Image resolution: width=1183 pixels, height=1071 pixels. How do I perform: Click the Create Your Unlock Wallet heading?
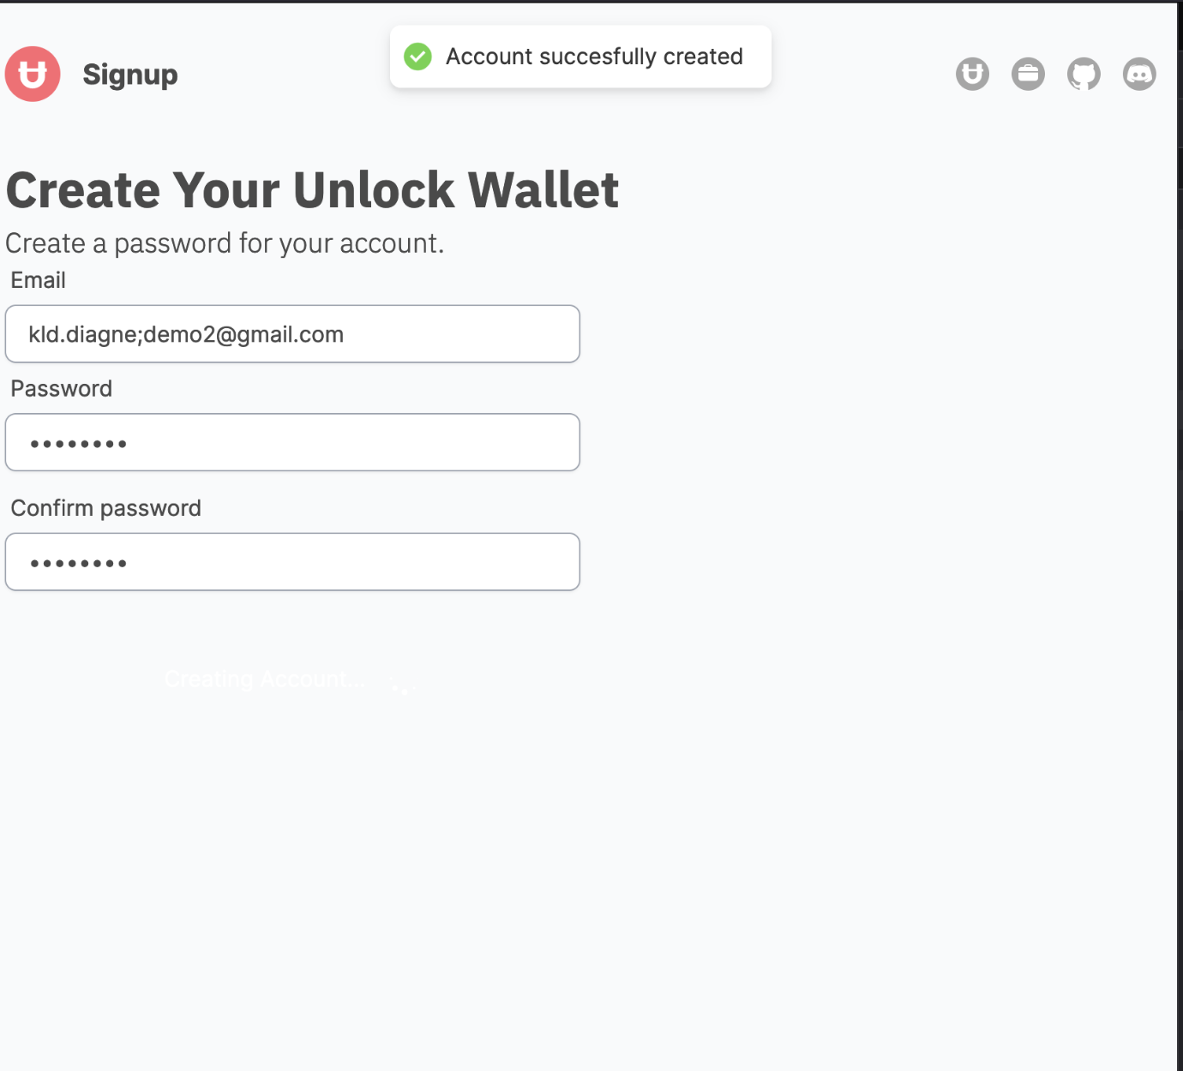(x=313, y=190)
